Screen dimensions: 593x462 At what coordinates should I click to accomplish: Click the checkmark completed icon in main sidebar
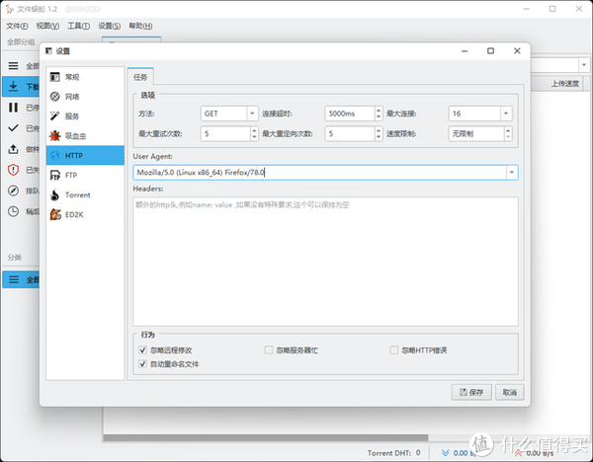[13, 128]
